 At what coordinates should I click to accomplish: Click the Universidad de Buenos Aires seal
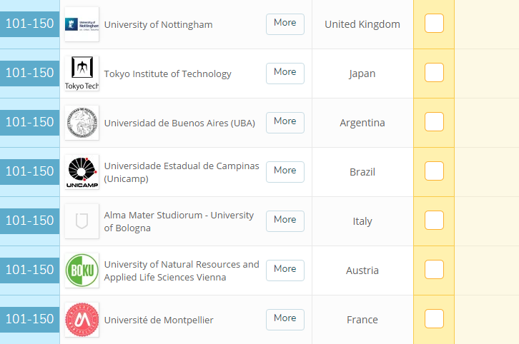pos(81,123)
